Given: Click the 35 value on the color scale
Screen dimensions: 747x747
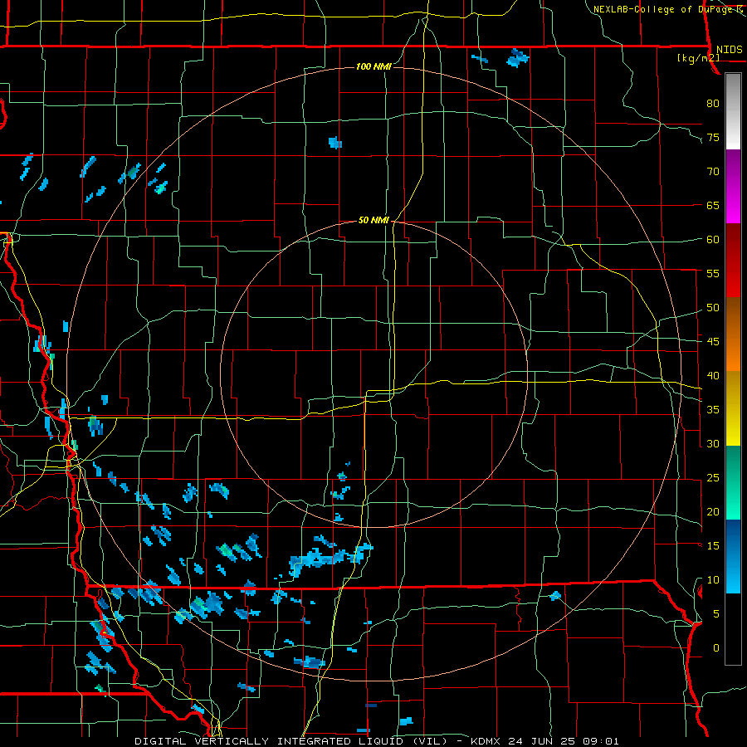Looking at the screenshot, I should click(713, 410).
